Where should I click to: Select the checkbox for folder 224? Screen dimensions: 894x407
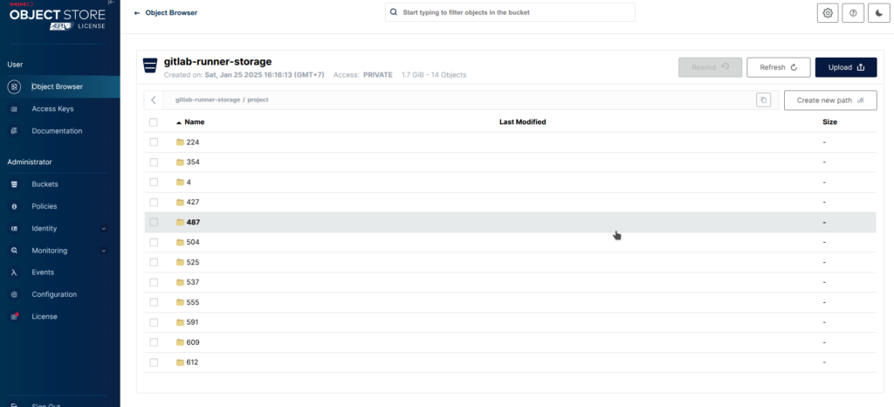tap(154, 142)
